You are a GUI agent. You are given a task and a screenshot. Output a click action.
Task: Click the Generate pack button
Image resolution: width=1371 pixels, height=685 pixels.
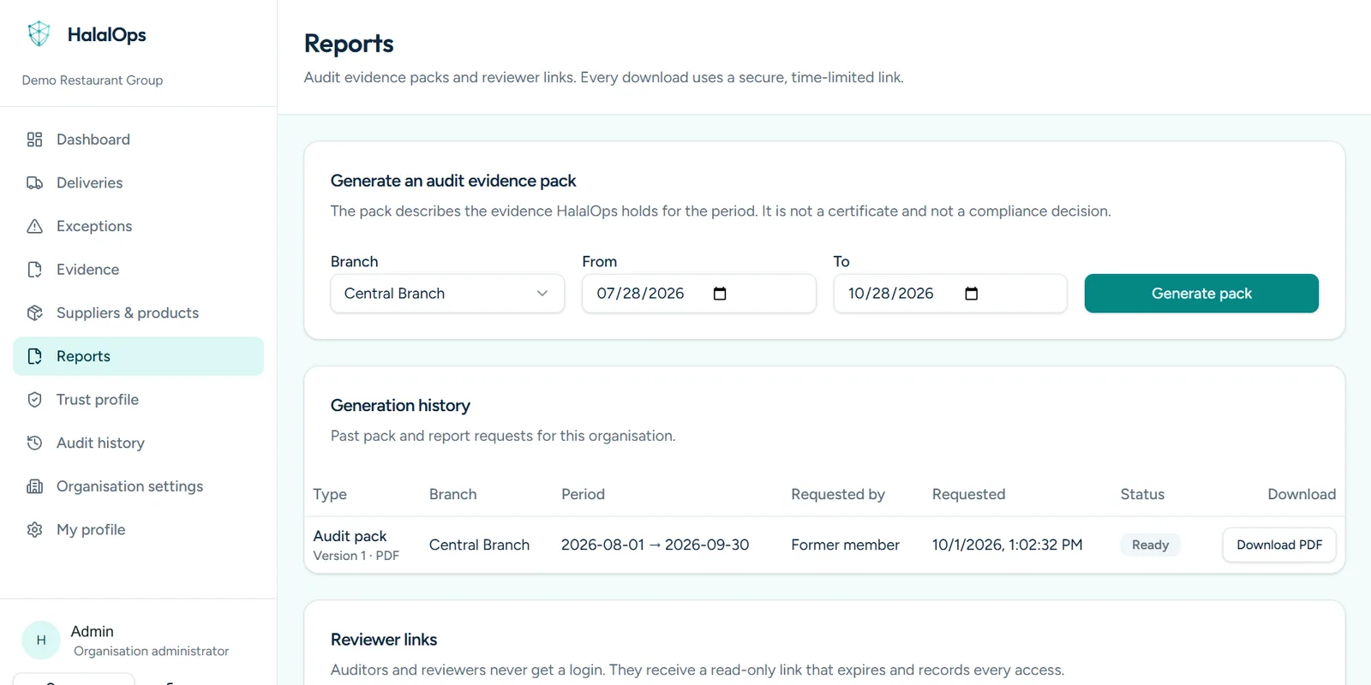(x=1201, y=294)
